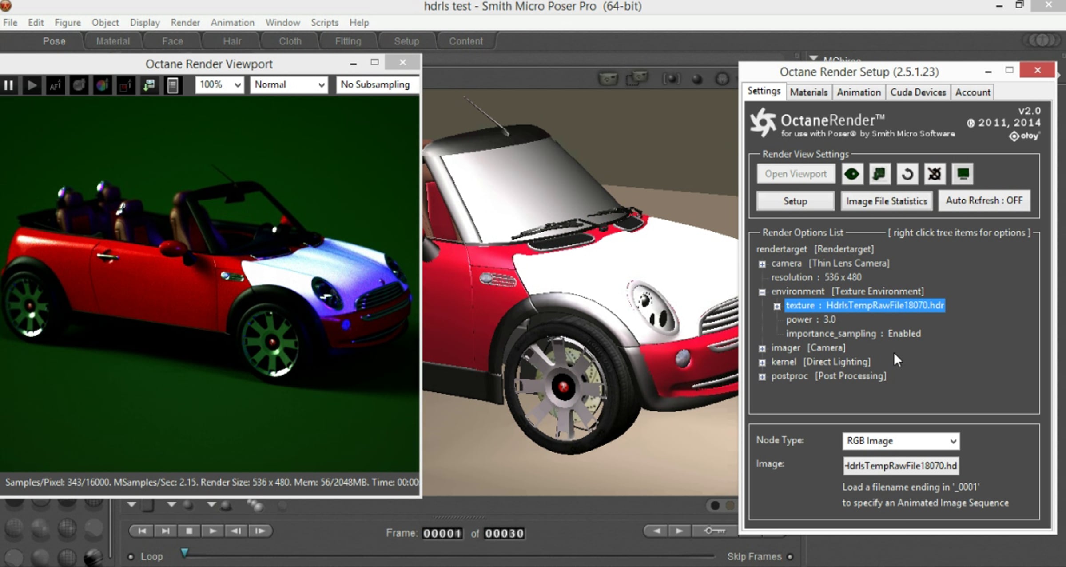Click the Image filename field
This screenshot has height=567, width=1066.
pos(901,466)
